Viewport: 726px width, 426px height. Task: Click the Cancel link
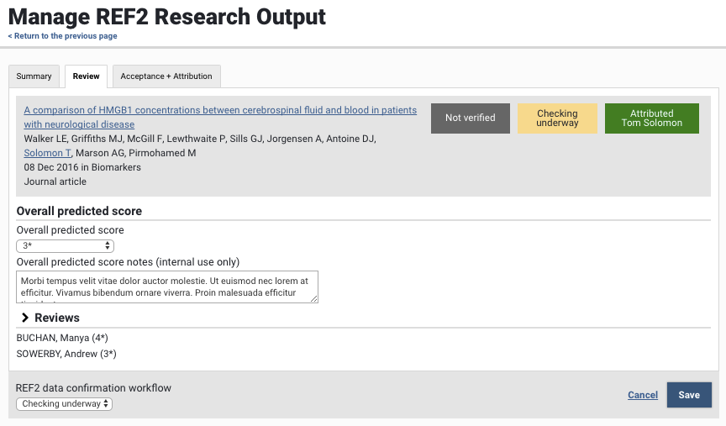tap(643, 395)
